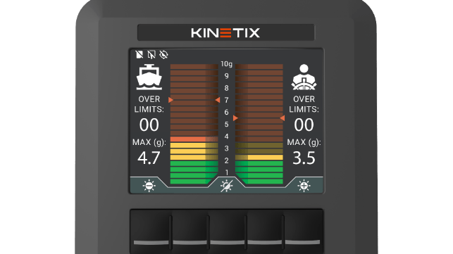Click the green segment of boat bar graph
Screen dimensions: 453x254
(194, 172)
